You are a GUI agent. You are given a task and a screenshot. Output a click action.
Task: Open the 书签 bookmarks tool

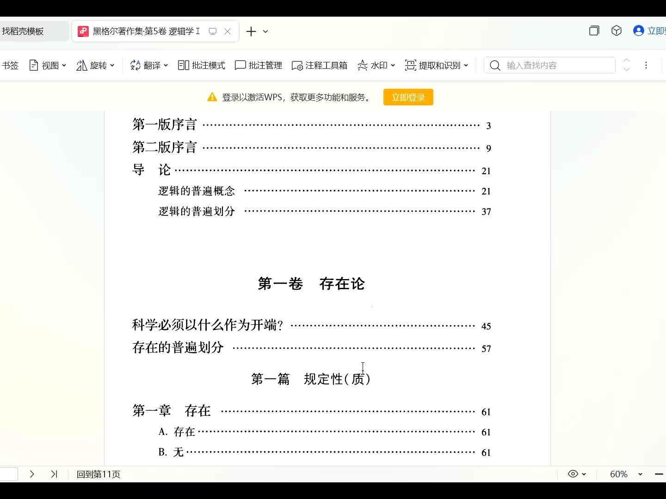tap(10, 66)
